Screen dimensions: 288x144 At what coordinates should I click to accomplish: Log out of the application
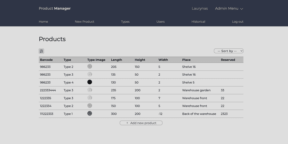click(x=238, y=22)
